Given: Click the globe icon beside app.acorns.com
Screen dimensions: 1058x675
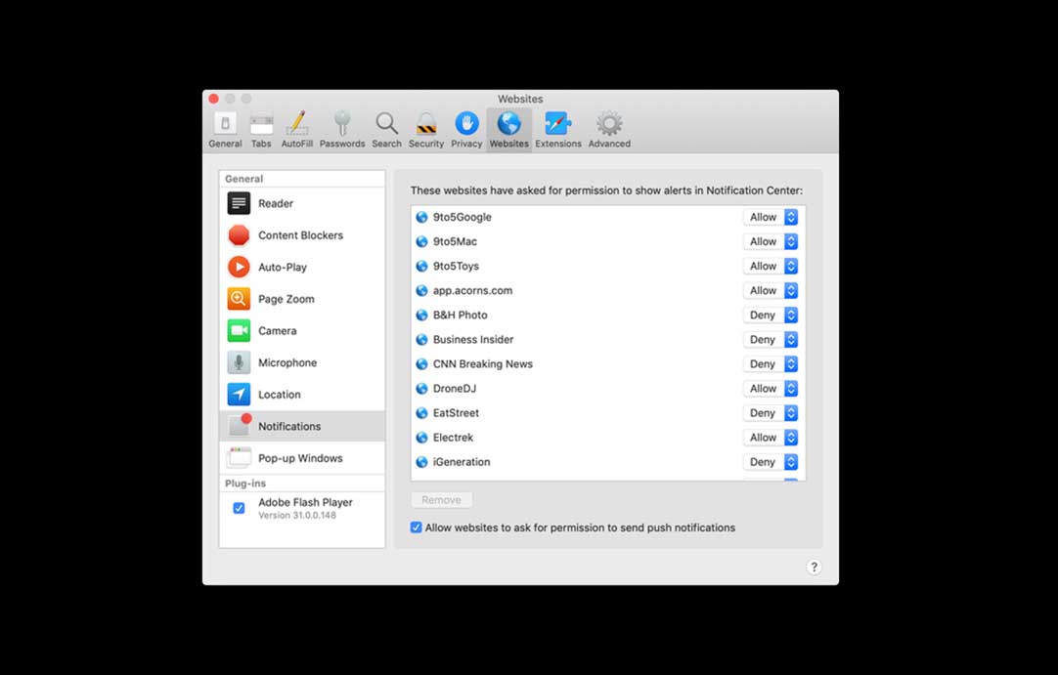Looking at the screenshot, I should point(421,291).
